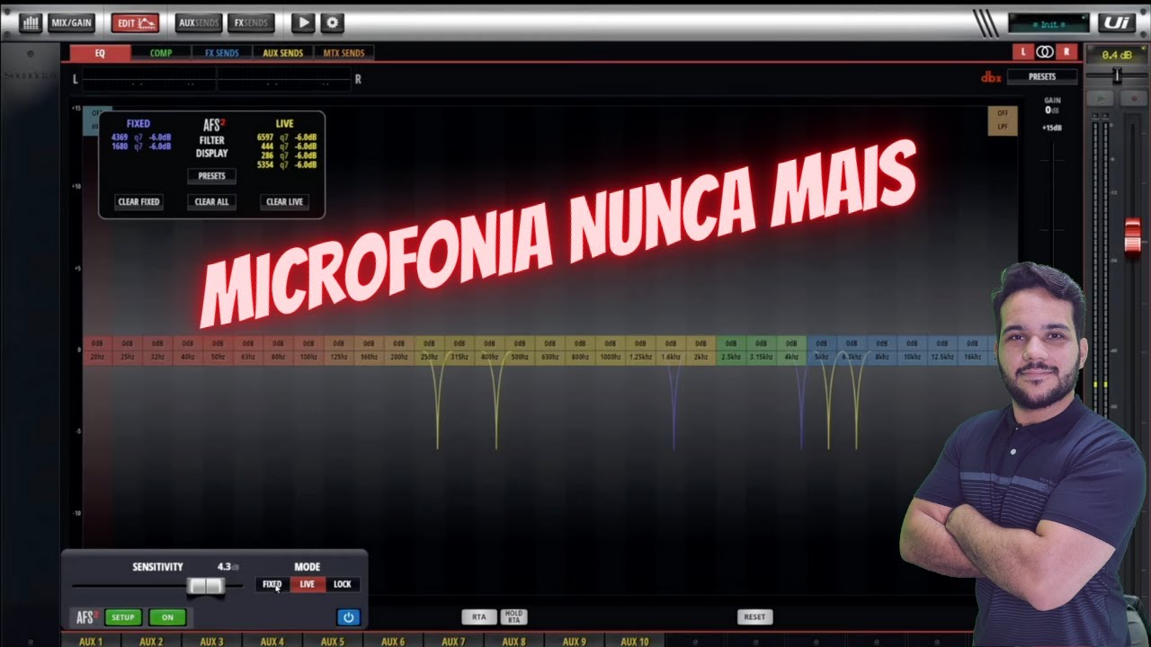Viewport: 1151px width, 647px height.
Task: Click the 250hz graphic EQ band
Action: point(429,350)
